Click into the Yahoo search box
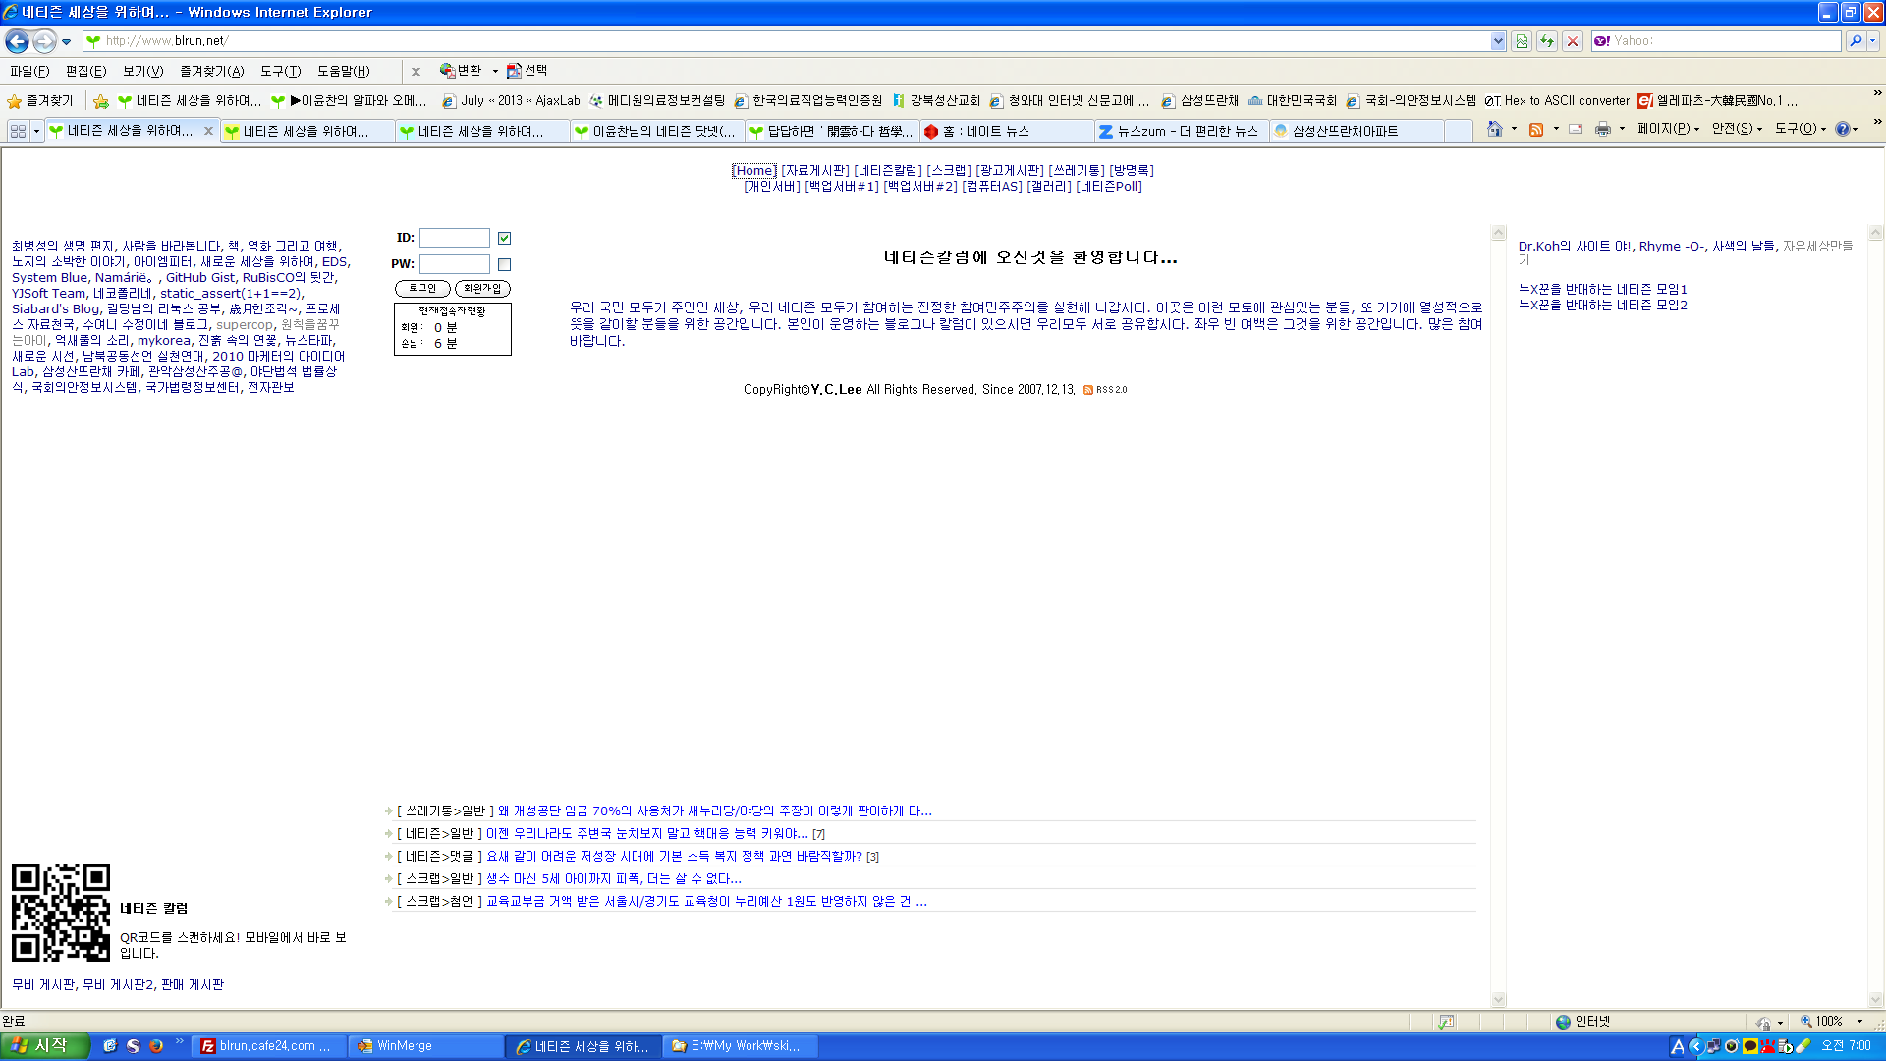 click(1719, 41)
